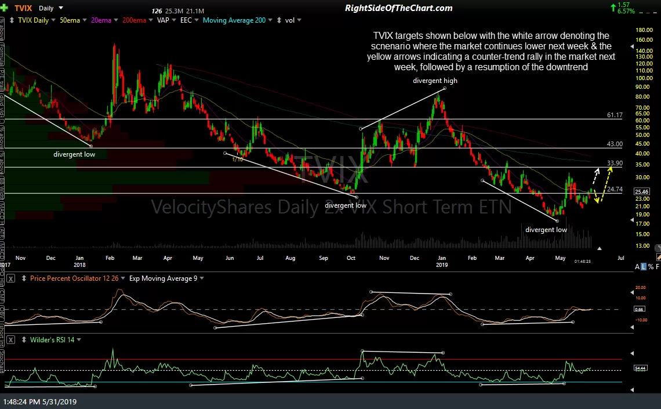
Task: Click the scale arrow near 17.00
Action: pos(632,220)
